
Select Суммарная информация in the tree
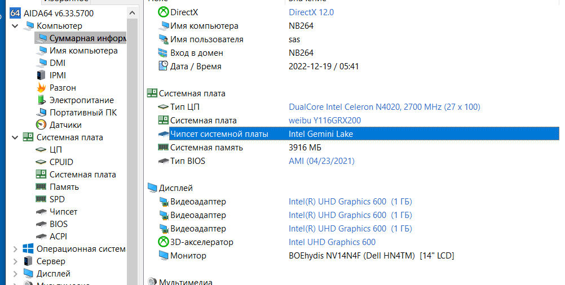pyautogui.click(x=81, y=38)
